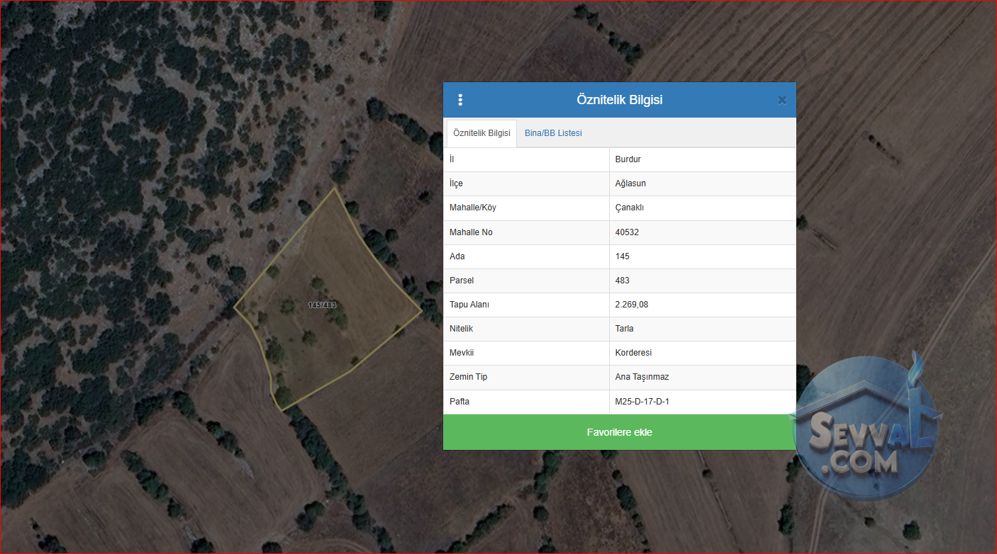Select the Tapu Alanı value 2.269,08
The width and height of the screenshot is (997, 554).
click(x=631, y=305)
